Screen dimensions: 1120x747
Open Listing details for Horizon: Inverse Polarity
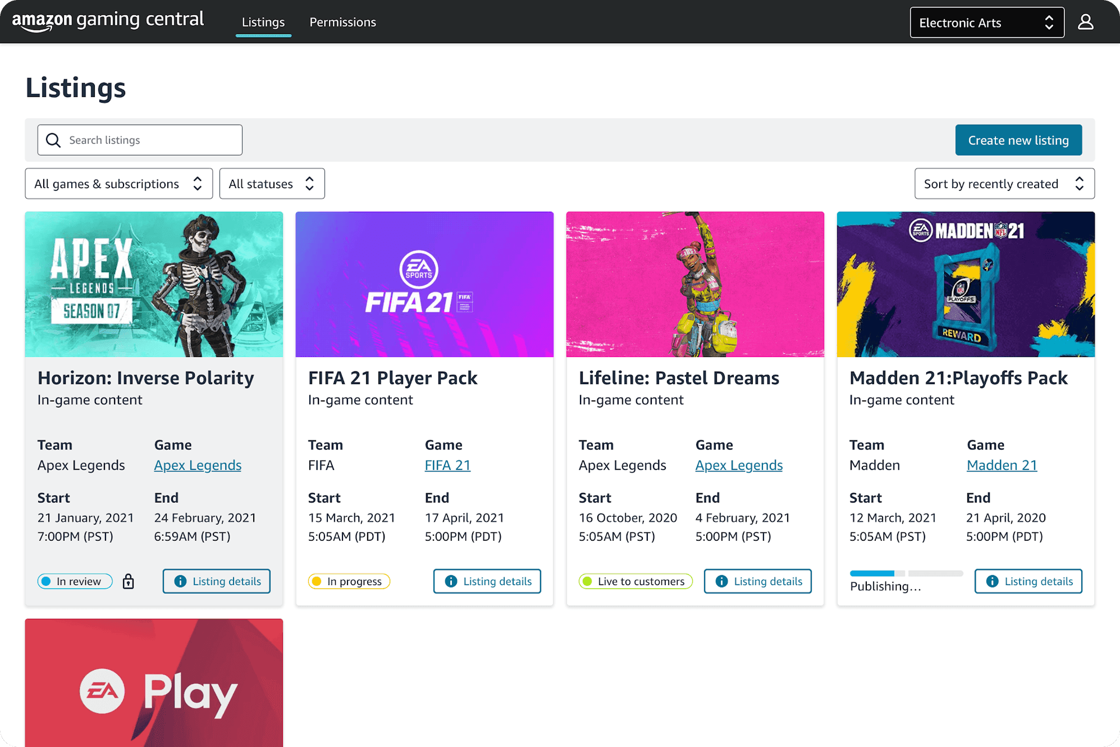[216, 581]
